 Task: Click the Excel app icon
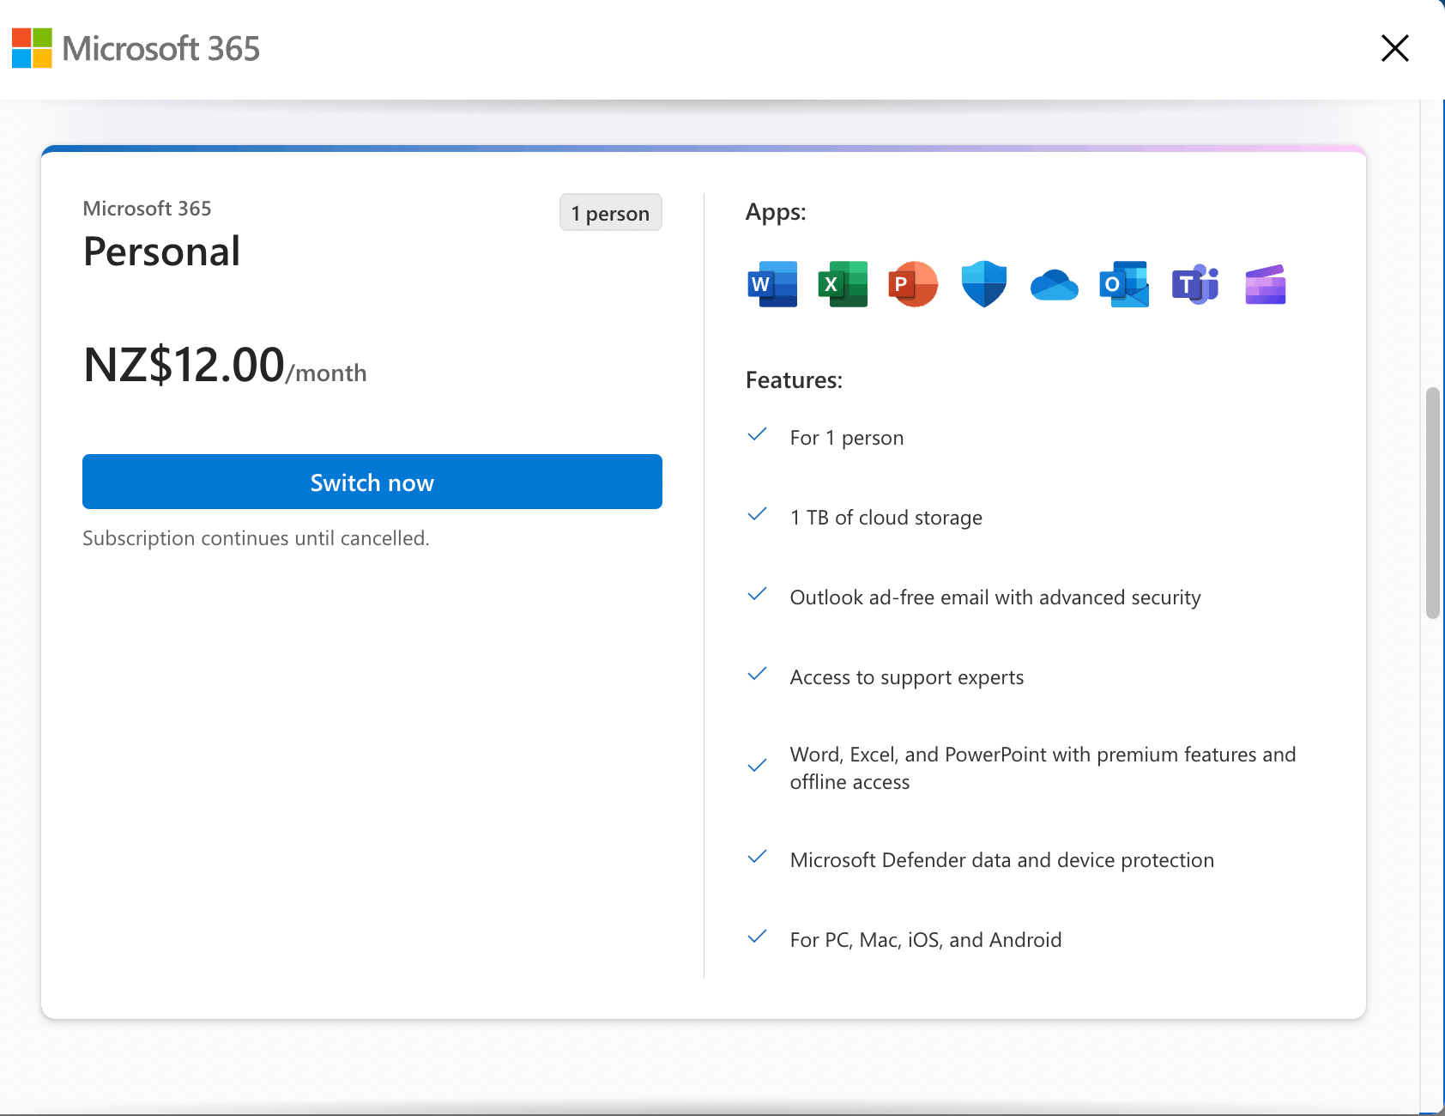coord(843,284)
